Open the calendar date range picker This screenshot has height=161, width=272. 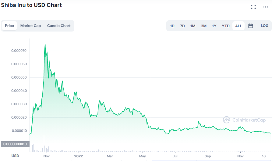(251, 26)
